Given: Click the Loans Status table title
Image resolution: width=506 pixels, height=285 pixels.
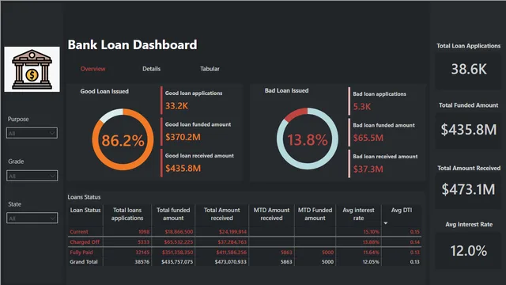Looking at the screenshot, I should click(x=84, y=197).
